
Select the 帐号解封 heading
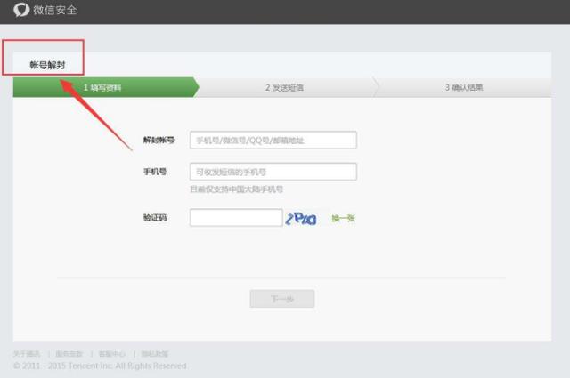point(46,65)
